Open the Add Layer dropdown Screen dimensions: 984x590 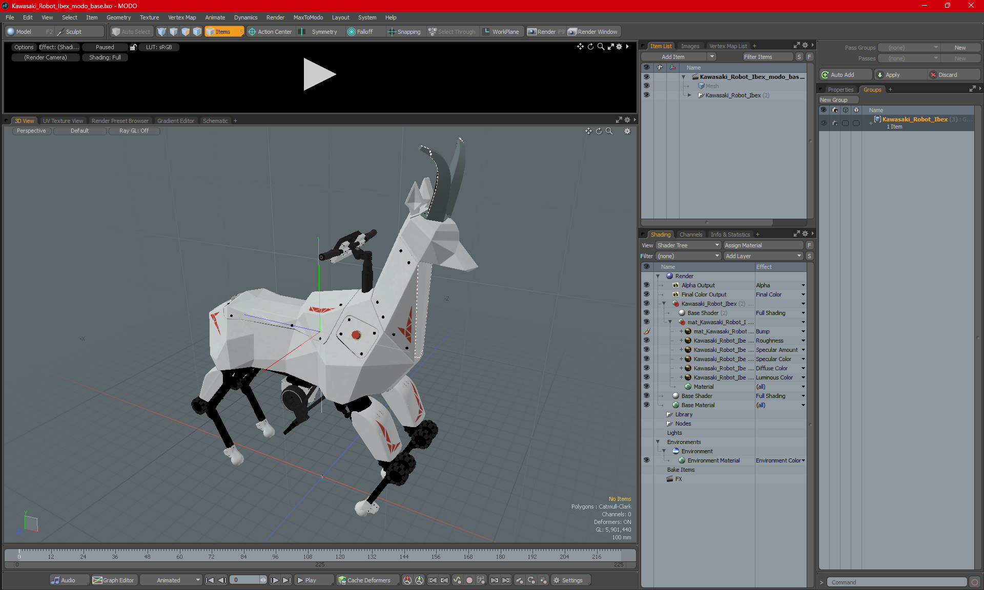[x=763, y=256]
